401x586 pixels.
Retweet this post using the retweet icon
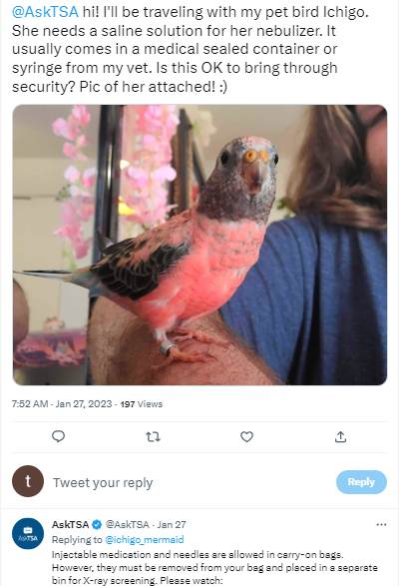pyautogui.click(x=153, y=436)
